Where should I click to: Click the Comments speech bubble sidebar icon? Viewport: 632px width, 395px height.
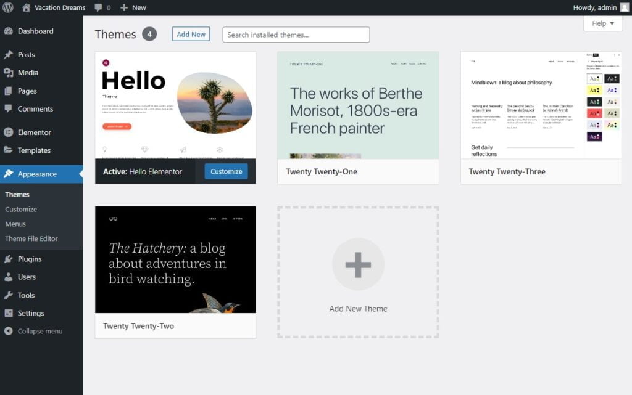[9, 108]
